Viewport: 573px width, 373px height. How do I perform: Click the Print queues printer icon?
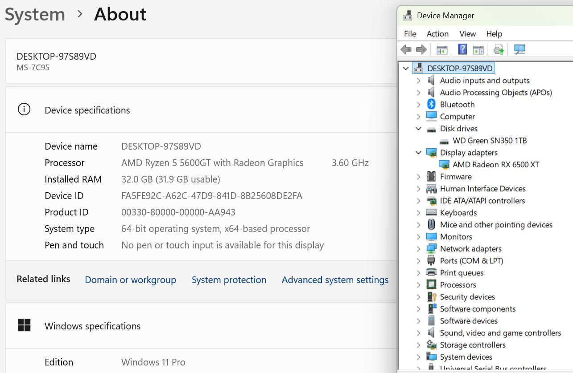[x=431, y=272]
